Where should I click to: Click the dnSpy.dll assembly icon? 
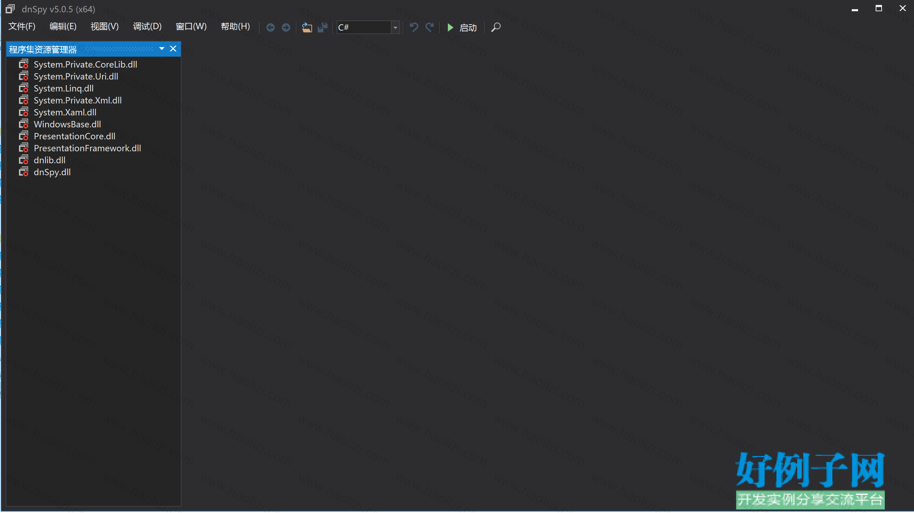24,172
